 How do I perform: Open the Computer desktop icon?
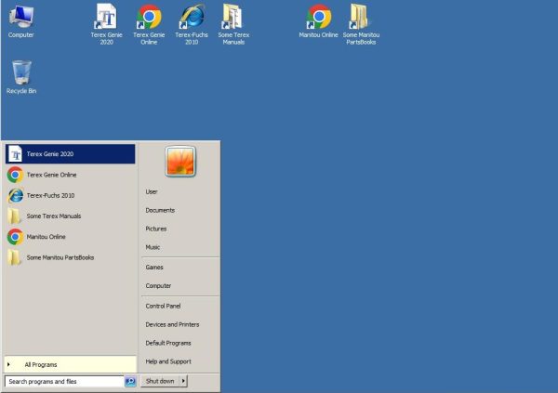click(21, 21)
